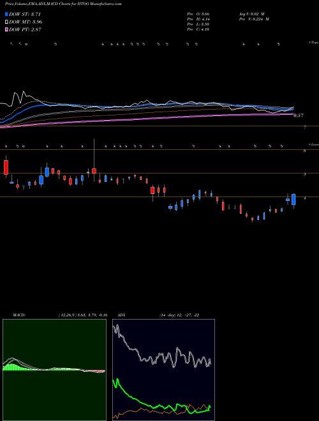Click the 'Pre O: 3.66' open value
319x421 pixels.
click(x=198, y=14)
